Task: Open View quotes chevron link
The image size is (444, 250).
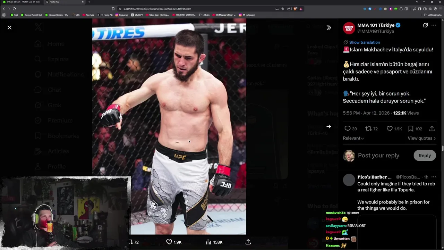Action: (421, 138)
